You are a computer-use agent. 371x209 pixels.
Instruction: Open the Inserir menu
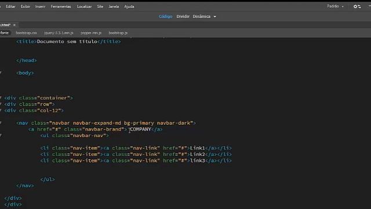tap(40, 6)
